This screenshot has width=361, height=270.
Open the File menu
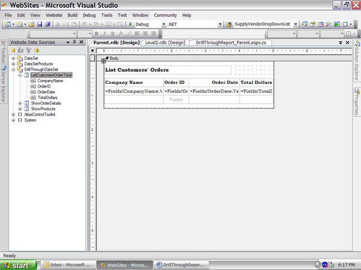coord(8,15)
